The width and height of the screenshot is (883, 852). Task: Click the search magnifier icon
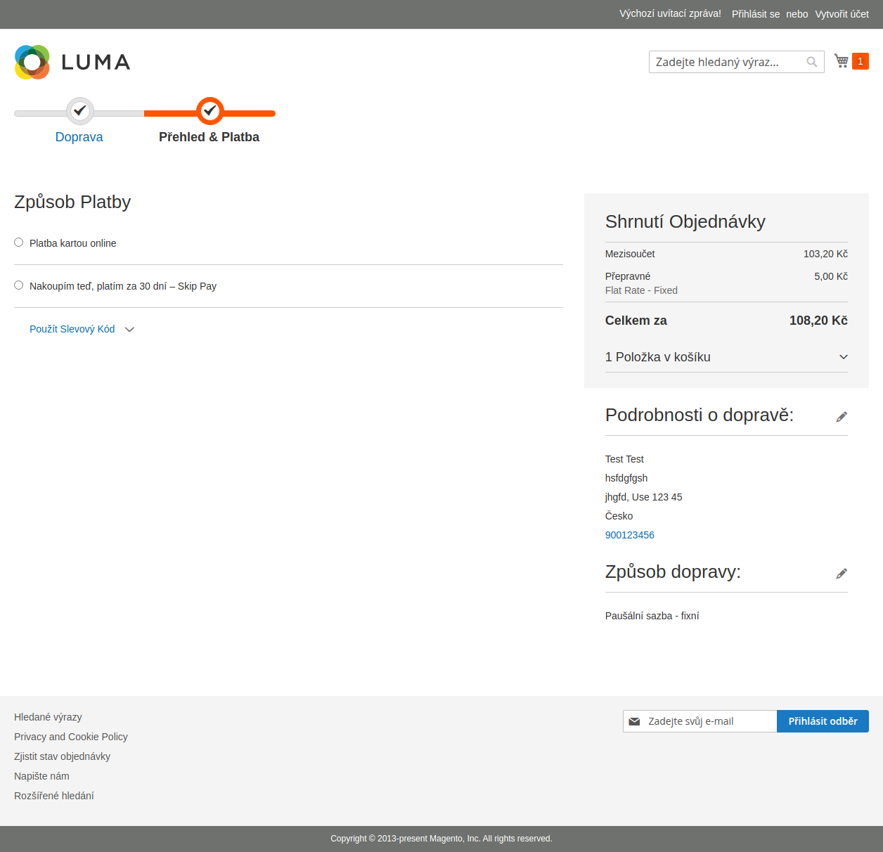tap(811, 62)
